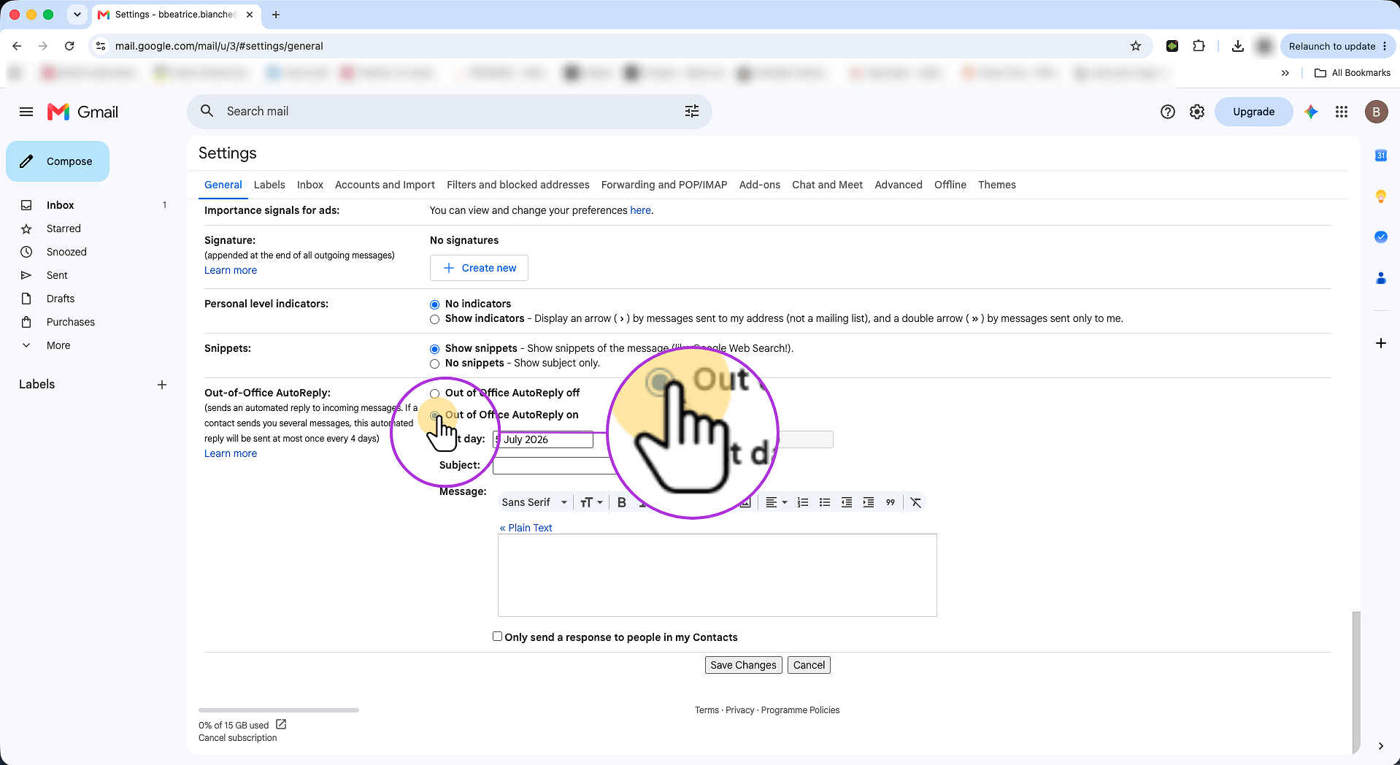Screen dimensions: 1400x765
Task: Open the storage manage external link icon
Action: click(x=281, y=724)
